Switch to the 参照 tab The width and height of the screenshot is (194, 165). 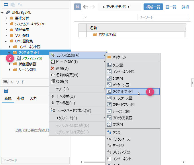[21, 99]
